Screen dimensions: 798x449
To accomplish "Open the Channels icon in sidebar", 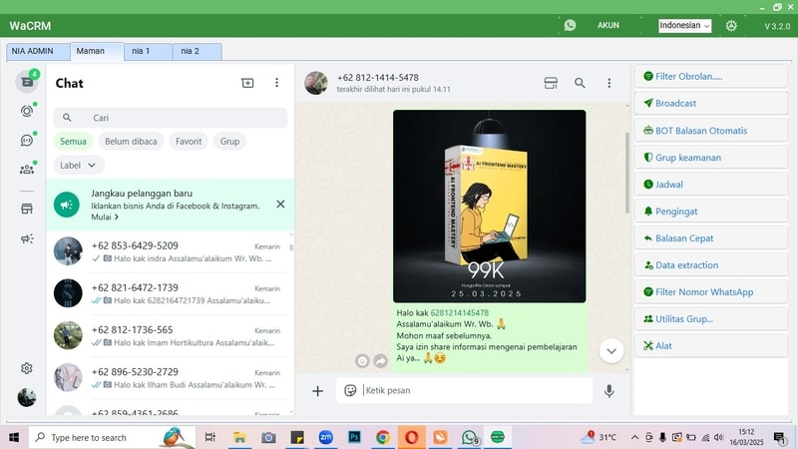I will (27, 140).
